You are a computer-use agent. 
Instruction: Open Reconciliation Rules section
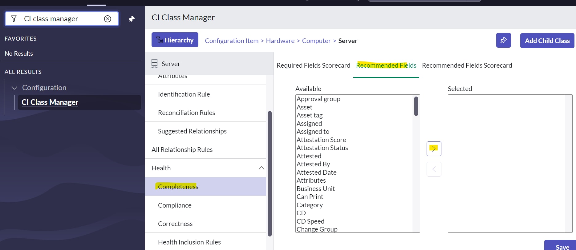[x=205, y=113]
